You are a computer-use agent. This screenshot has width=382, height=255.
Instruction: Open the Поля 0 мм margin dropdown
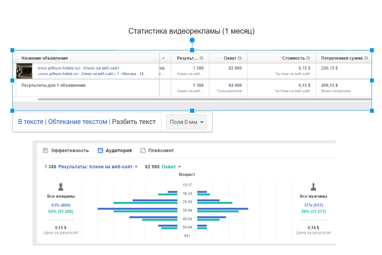(186, 122)
